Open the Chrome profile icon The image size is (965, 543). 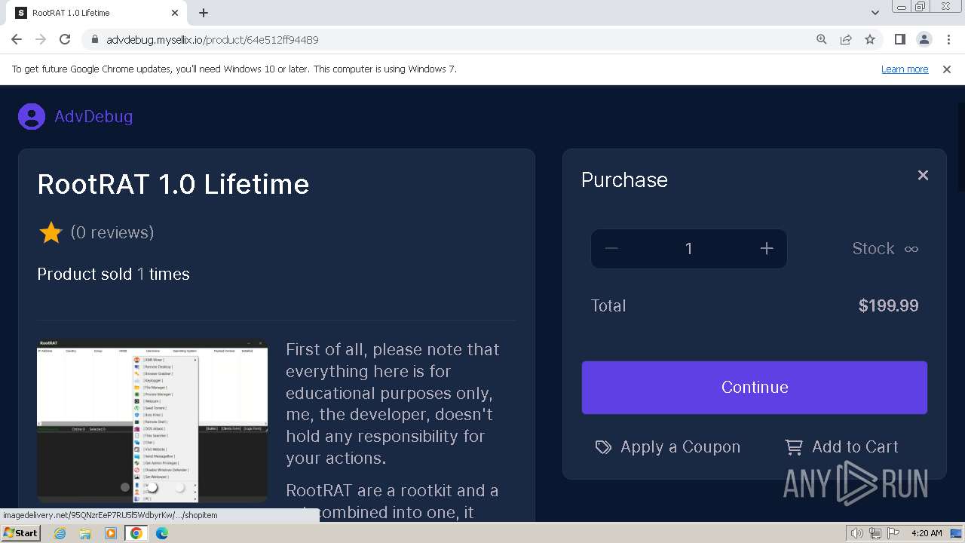924,39
